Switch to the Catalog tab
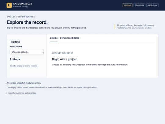 [54, 38]
